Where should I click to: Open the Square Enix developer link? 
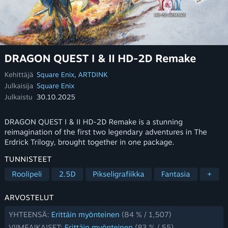[55, 75]
